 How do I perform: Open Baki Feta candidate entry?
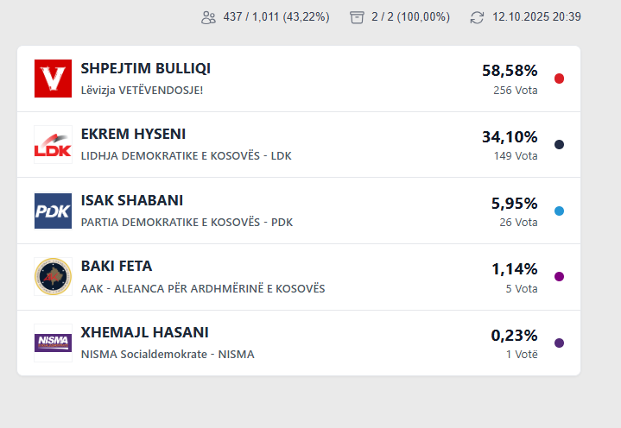117,267
